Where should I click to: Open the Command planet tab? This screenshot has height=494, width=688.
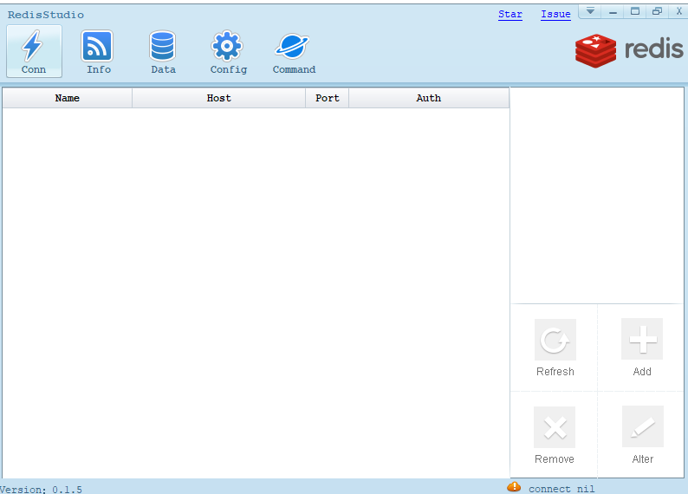tap(294, 51)
